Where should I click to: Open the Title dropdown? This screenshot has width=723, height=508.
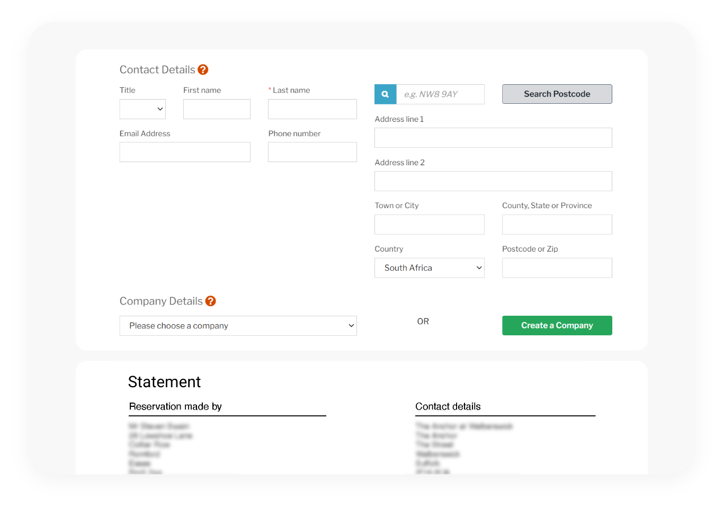142,109
